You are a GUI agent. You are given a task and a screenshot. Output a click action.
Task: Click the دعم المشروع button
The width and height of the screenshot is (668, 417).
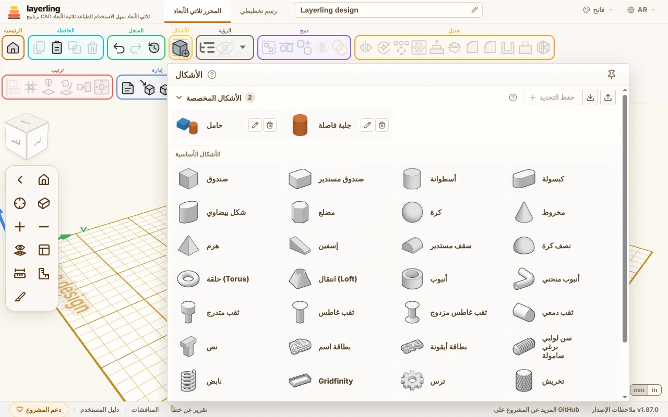point(39,410)
